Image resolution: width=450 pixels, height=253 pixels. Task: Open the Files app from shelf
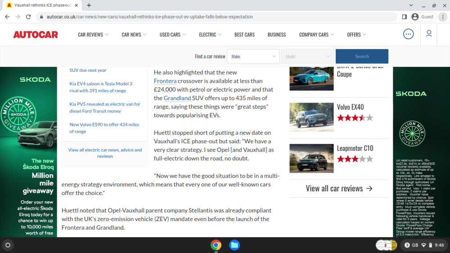(234, 245)
